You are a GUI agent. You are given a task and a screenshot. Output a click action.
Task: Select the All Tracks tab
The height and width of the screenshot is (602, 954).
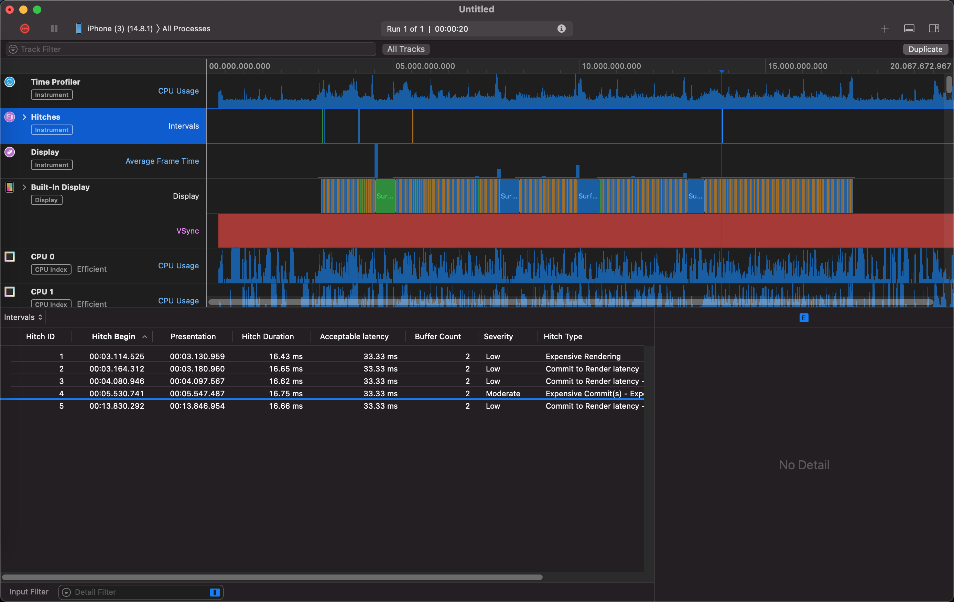coord(406,49)
